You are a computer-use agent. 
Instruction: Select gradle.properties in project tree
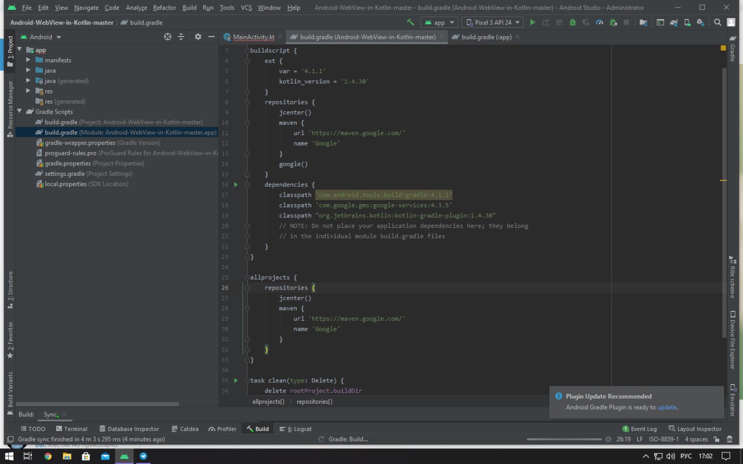(x=89, y=164)
